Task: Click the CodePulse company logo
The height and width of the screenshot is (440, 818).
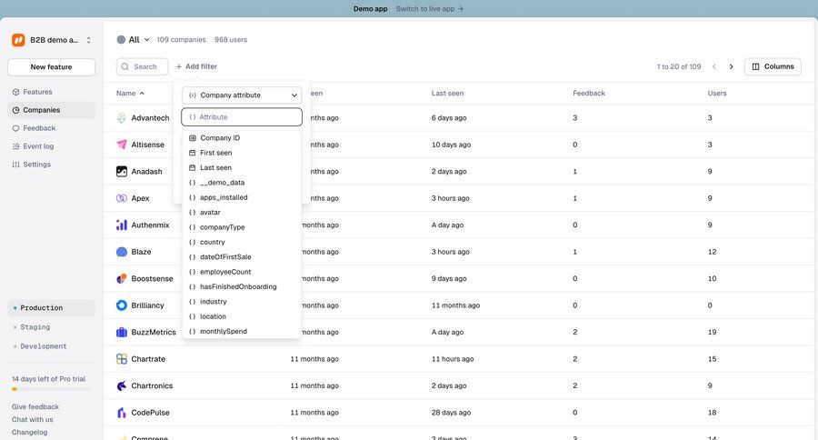Action: pos(122,413)
